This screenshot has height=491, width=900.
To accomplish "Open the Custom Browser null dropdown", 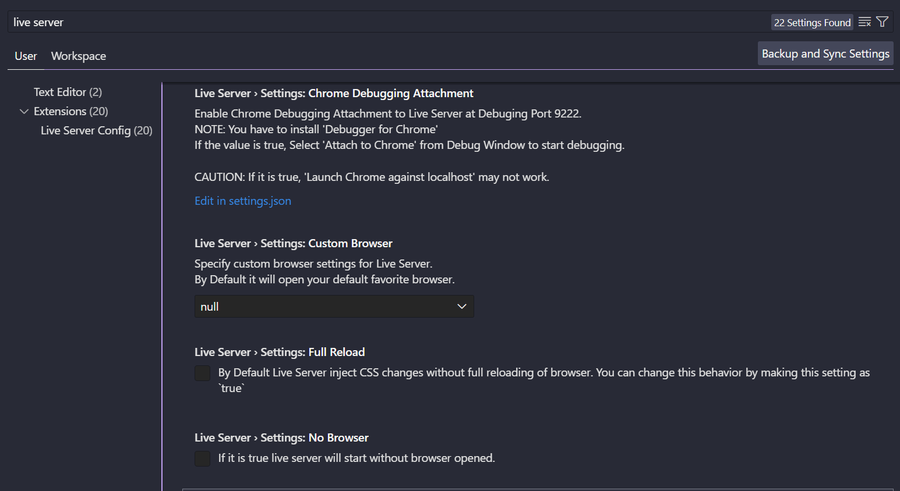I will tap(334, 307).
